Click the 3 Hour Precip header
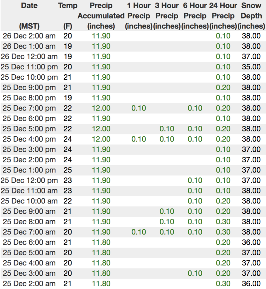 [x=168, y=16]
